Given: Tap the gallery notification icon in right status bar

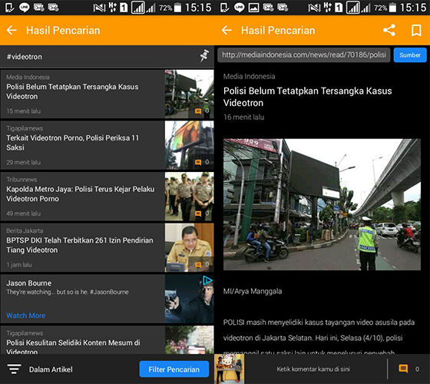Looking at the screenshot, I should 253,8.
